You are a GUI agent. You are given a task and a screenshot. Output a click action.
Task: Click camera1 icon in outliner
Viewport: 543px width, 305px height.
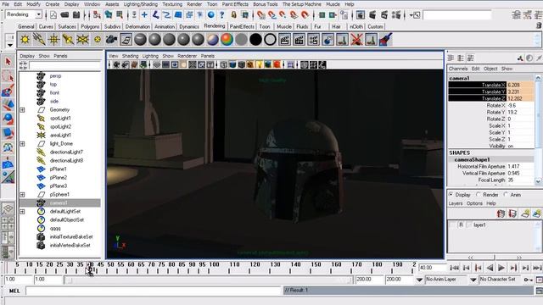41,202
